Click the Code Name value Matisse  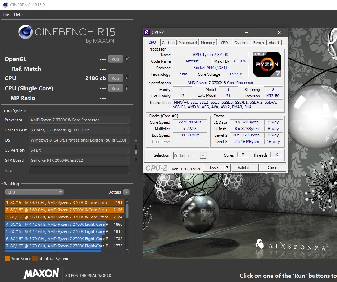click(192, 61)
